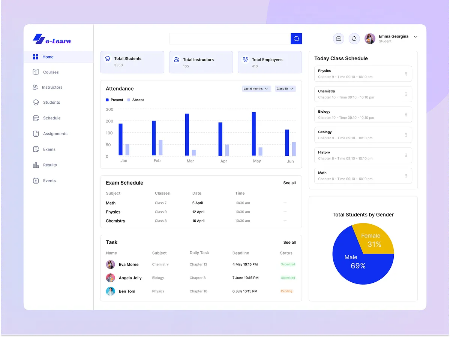450x337 pixels.
Task: Open the Schedule calendar icon
Action: (36, 118)
